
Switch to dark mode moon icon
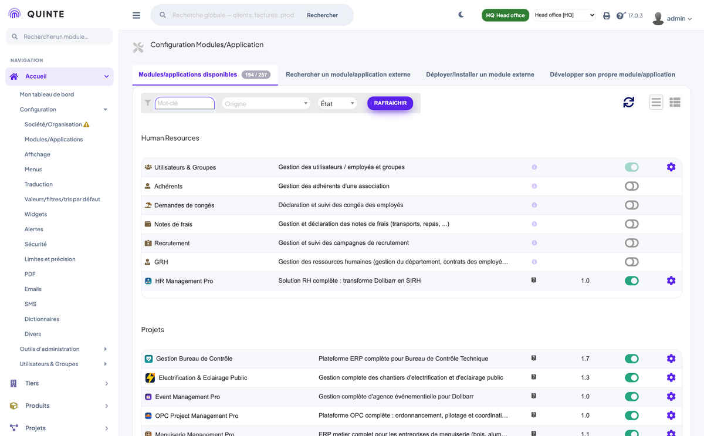click(x=461, y=15)
